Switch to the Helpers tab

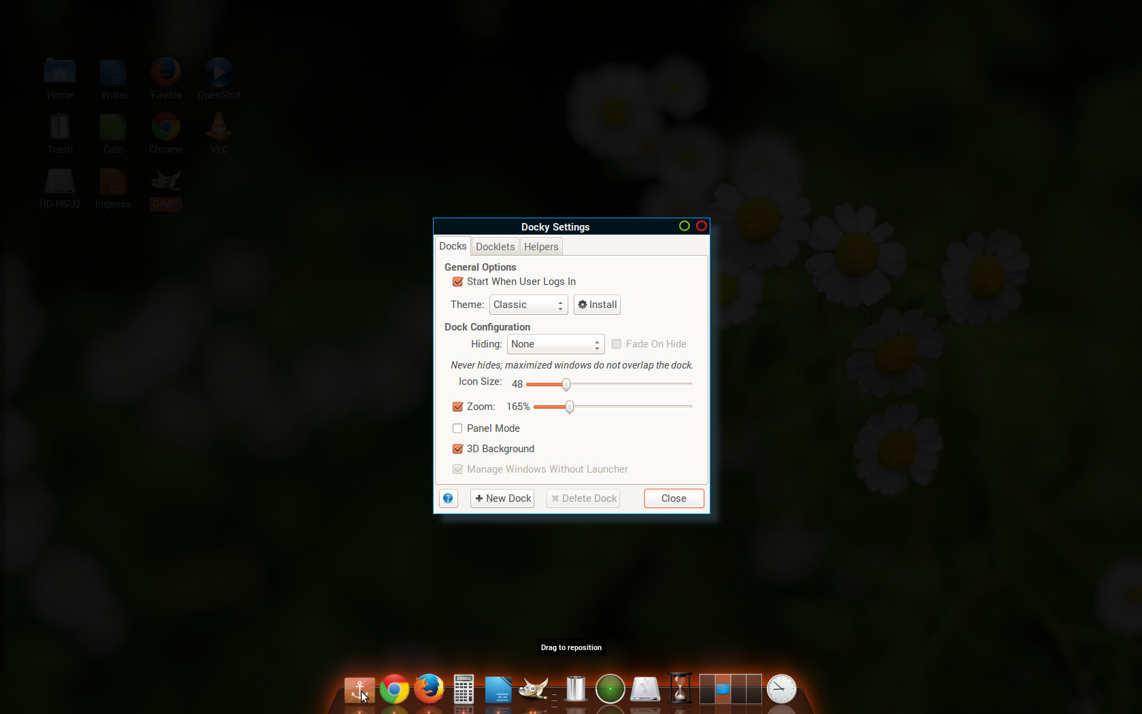541,247
